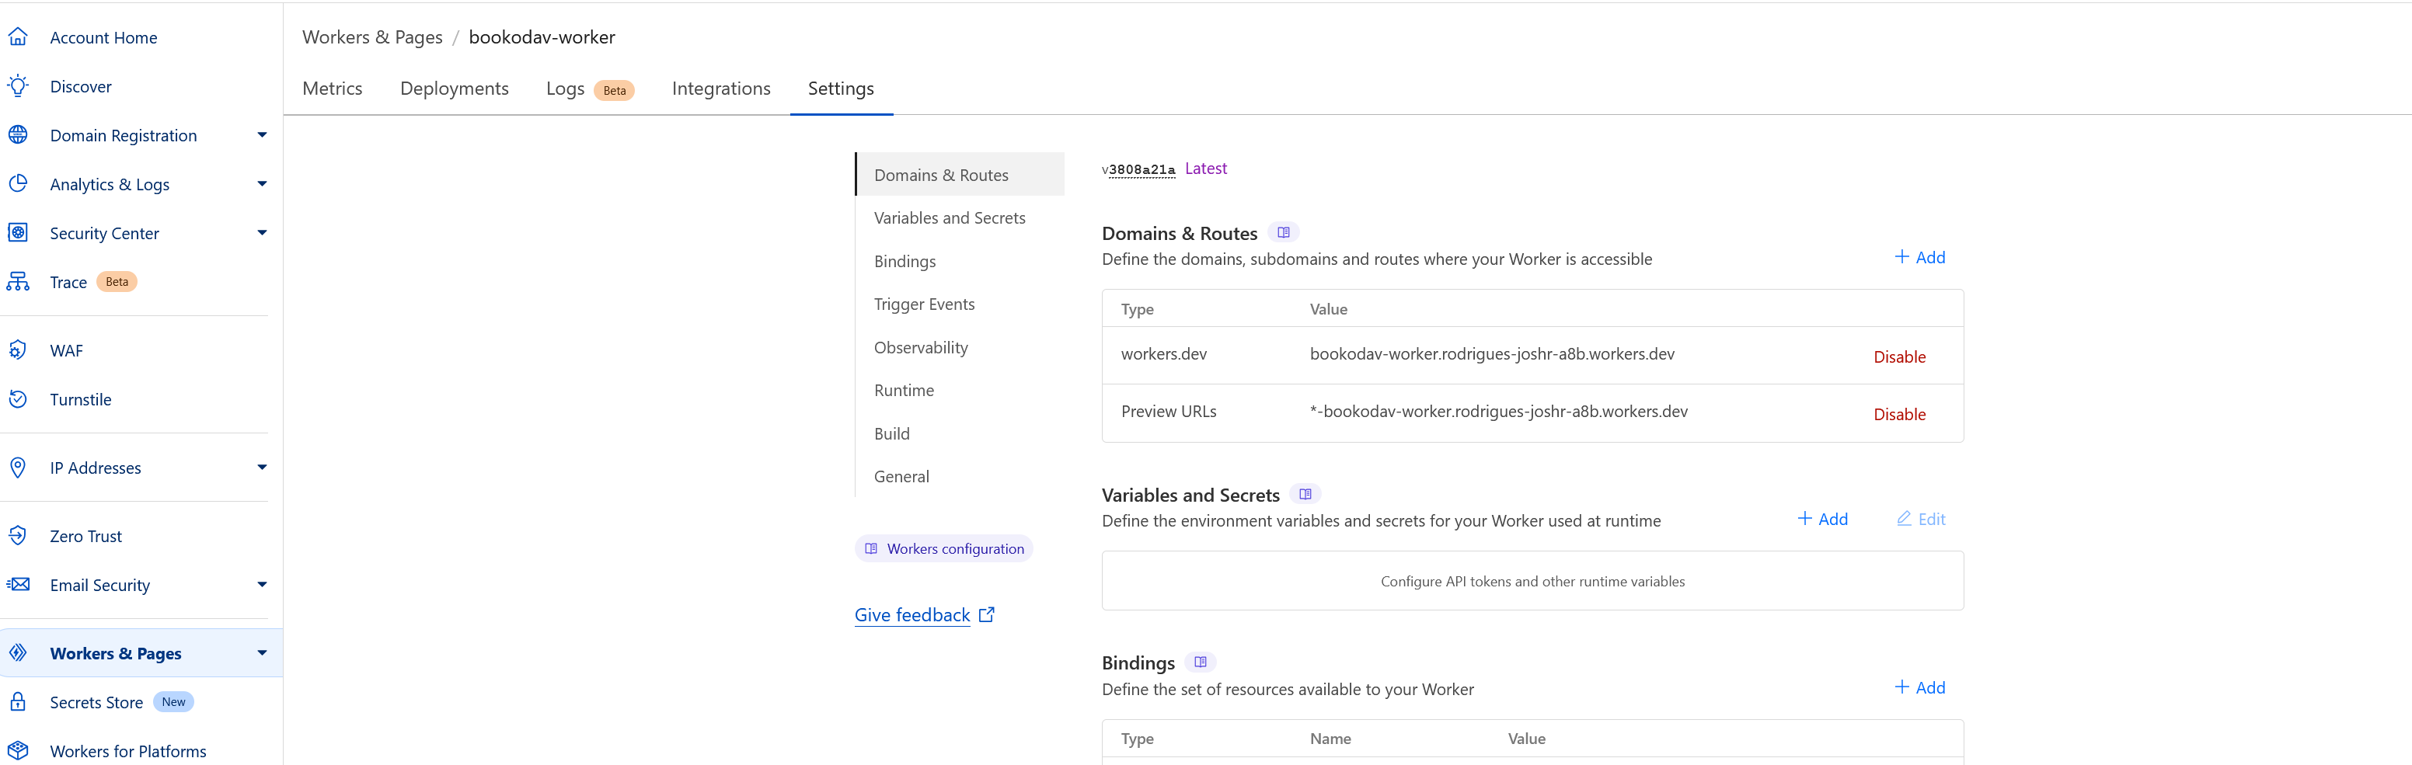Click the Workers for Platforms cube icon
Screen dimensions: 2412x765
point(18,750)
